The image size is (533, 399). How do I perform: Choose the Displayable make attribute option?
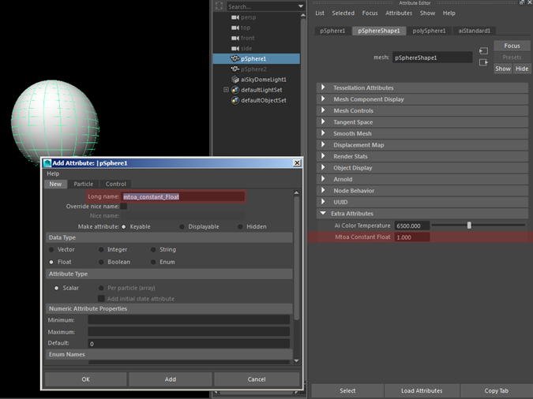tap(182, 226)
